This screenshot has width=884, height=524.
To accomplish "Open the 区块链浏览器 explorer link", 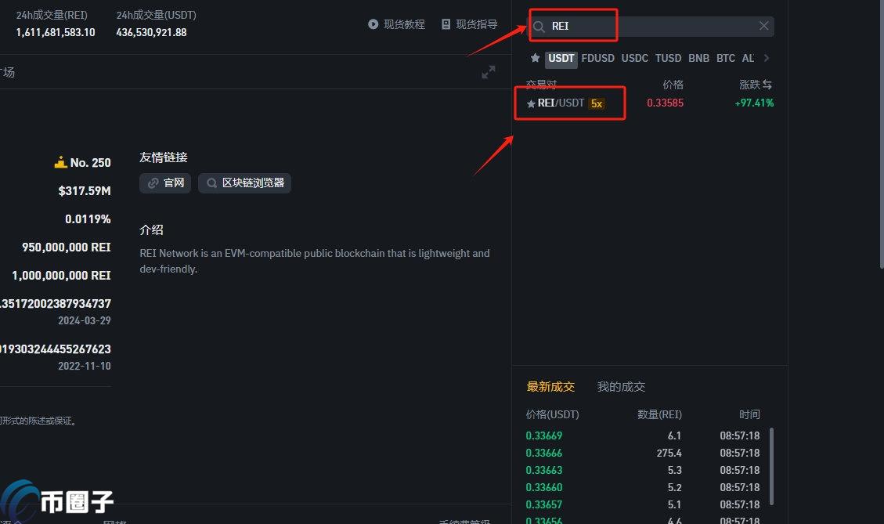I will coord(244,183).
